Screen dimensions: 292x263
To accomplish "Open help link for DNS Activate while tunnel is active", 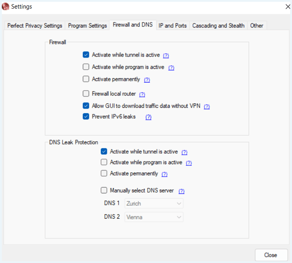I will [x=184, y=153].
